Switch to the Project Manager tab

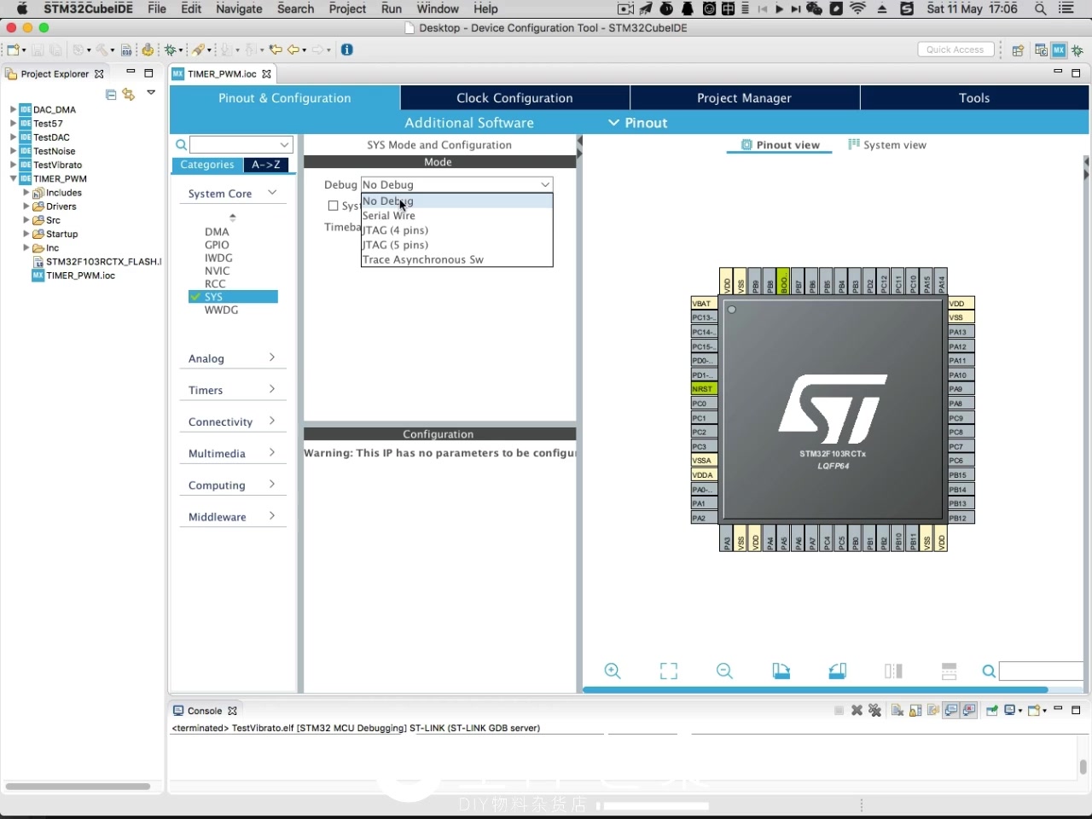click(744, 98)
